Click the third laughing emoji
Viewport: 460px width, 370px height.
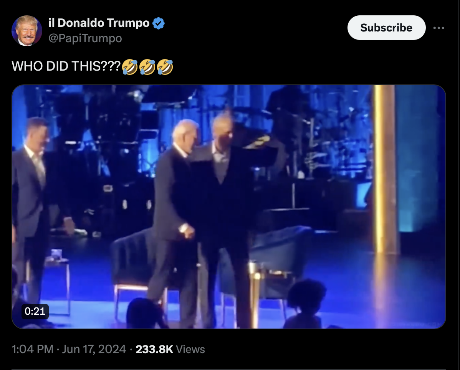pyautogui.click(x=165, y=67)
